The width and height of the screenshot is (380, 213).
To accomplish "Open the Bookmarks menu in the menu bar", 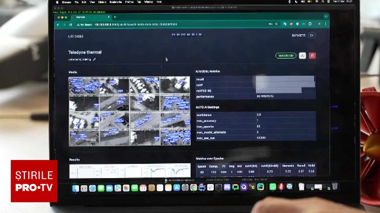I will pyautogui.click(x=116, y=2).
